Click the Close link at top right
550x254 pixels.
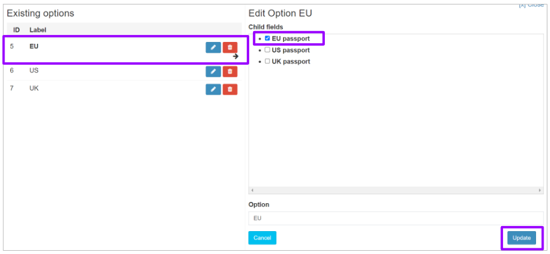point(532,5)
